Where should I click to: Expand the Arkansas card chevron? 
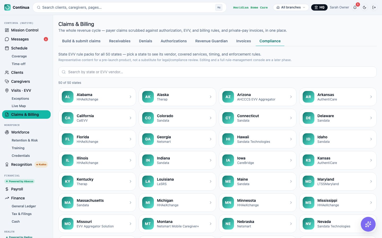pyautogui.click(x=371, y=97)
